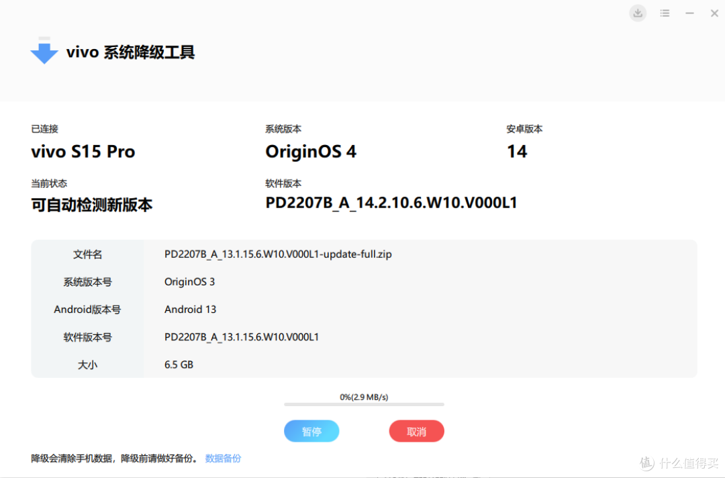725x478 pixels.
Task: Click the blue down-arrow app logo
Action: click(44, 50)
